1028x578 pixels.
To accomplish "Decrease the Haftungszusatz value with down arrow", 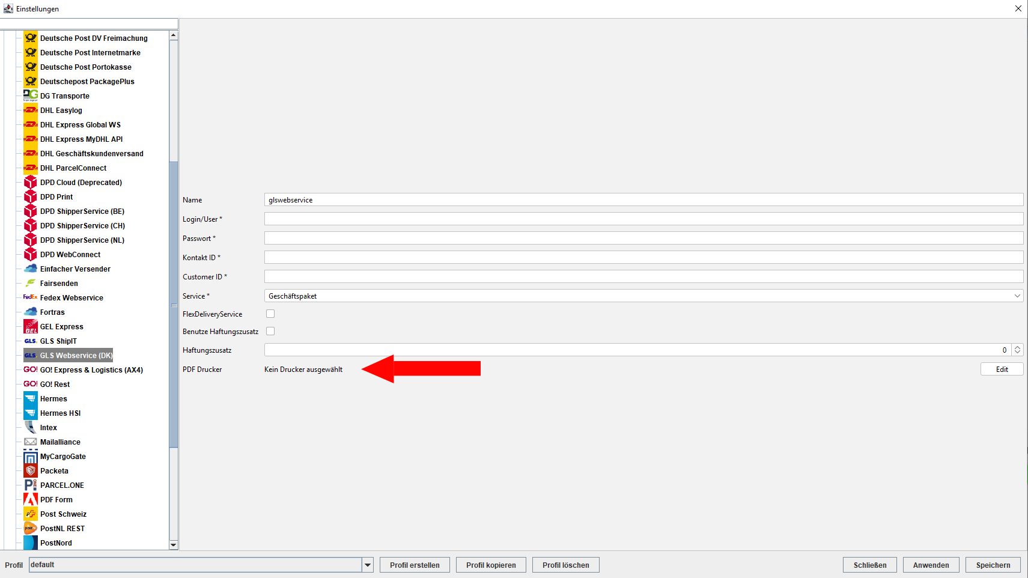I will pyautogui.click(x=1017, y=353).
